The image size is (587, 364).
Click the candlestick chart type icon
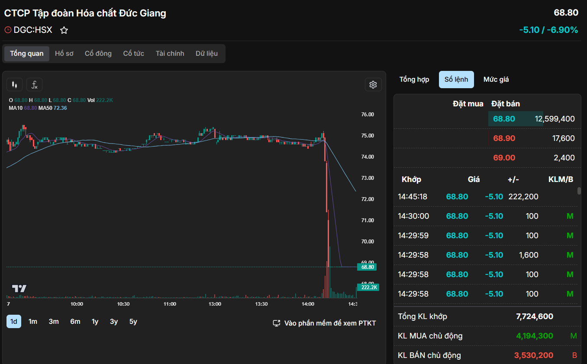pyautogui.click(x=14, y=85)
